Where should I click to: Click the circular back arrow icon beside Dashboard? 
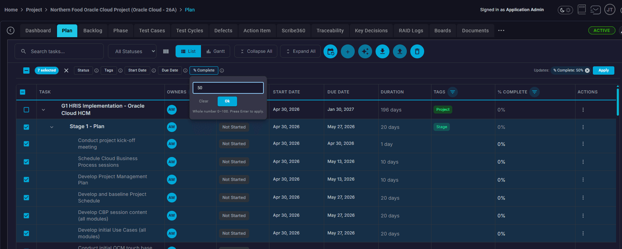point(11,31)
